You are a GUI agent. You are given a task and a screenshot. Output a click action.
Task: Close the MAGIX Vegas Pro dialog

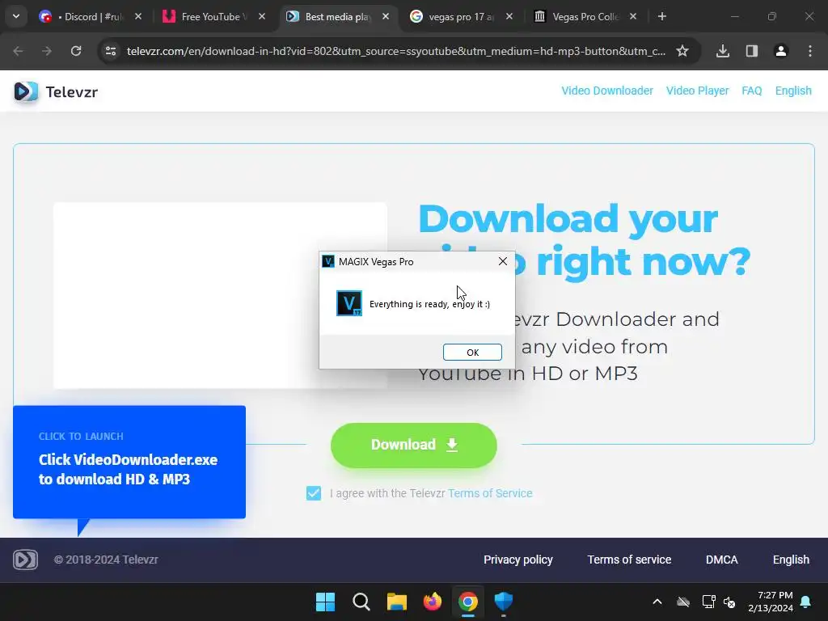503,261
